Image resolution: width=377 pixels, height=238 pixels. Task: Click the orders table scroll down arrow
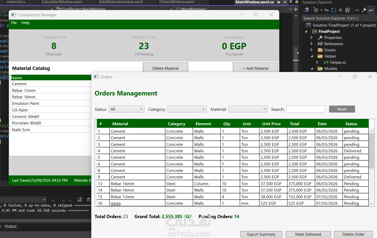point(372,204)
